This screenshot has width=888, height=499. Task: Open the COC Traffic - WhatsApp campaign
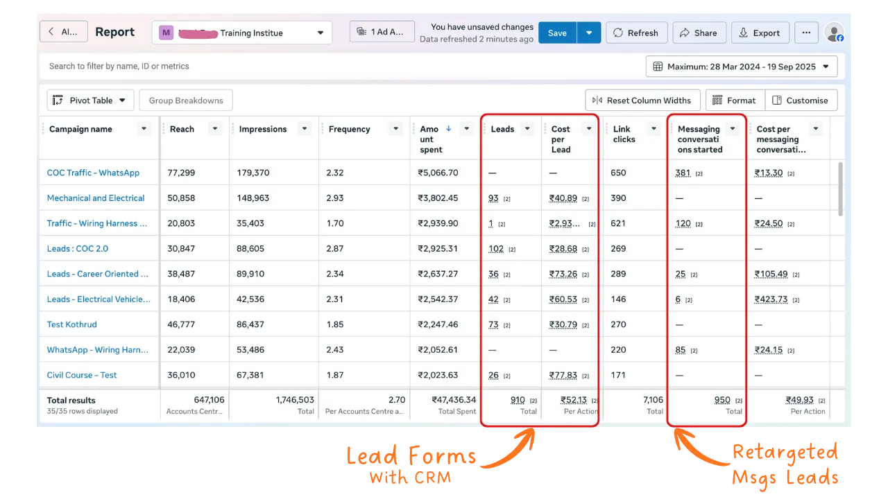coord(93,173)
